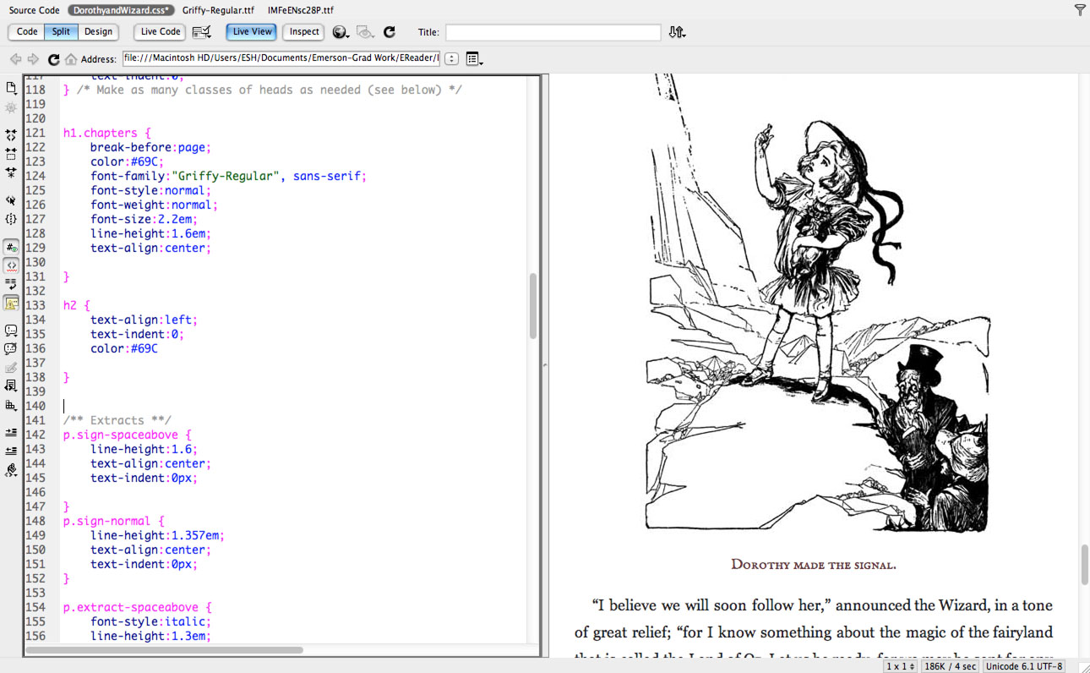
Task: Click 'color:#69C;' on line 123
Action: tap(127, 161)
